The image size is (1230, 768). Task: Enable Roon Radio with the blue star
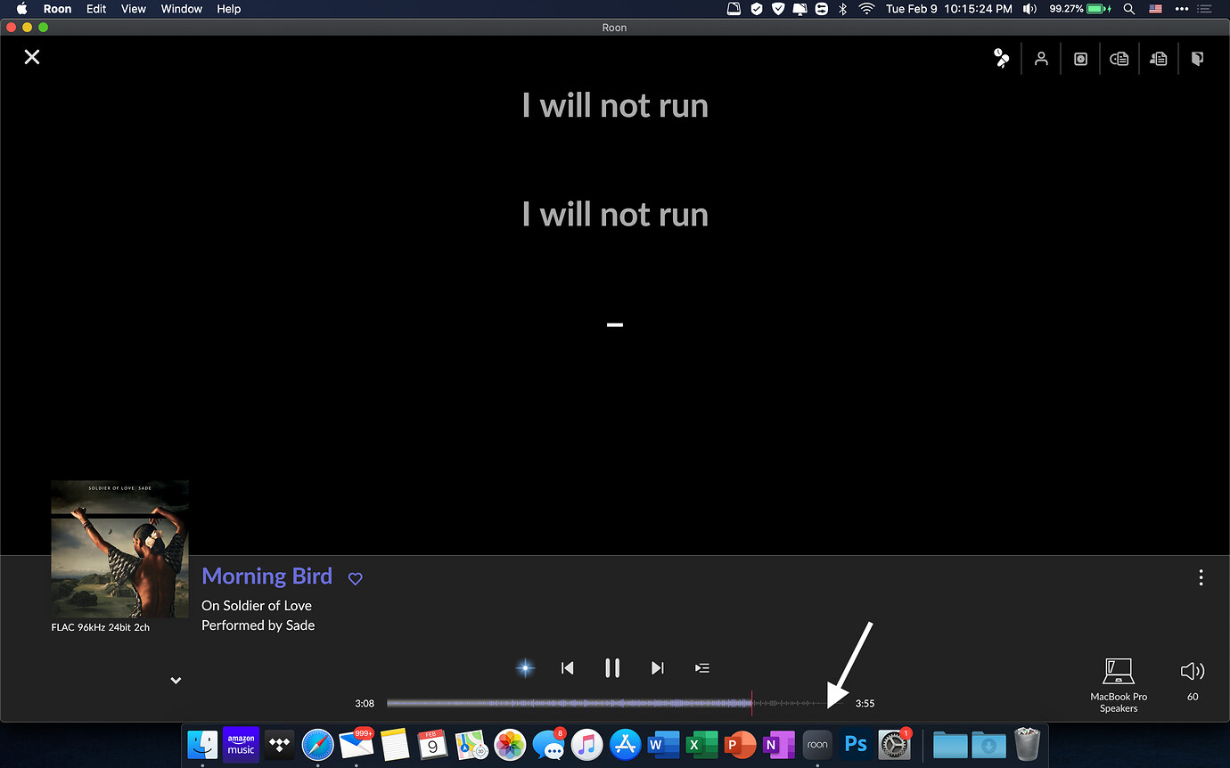pos(525,667)
